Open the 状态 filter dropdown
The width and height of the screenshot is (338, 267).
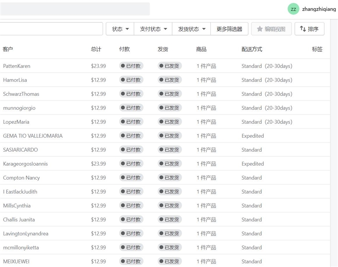(120, 29)
